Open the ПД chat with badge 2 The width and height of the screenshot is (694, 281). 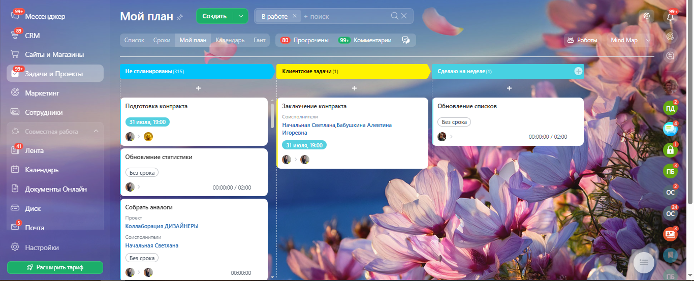point(671,108)
